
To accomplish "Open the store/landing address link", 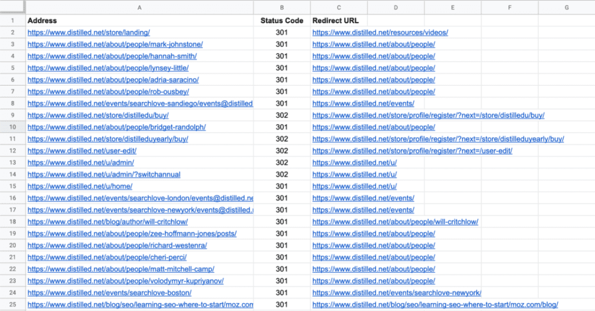I will click(88, 32).
